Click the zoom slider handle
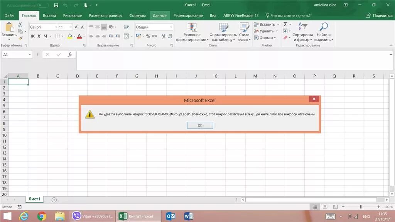Viewport: 395px width, 222px height. click(x=361, y=207)
